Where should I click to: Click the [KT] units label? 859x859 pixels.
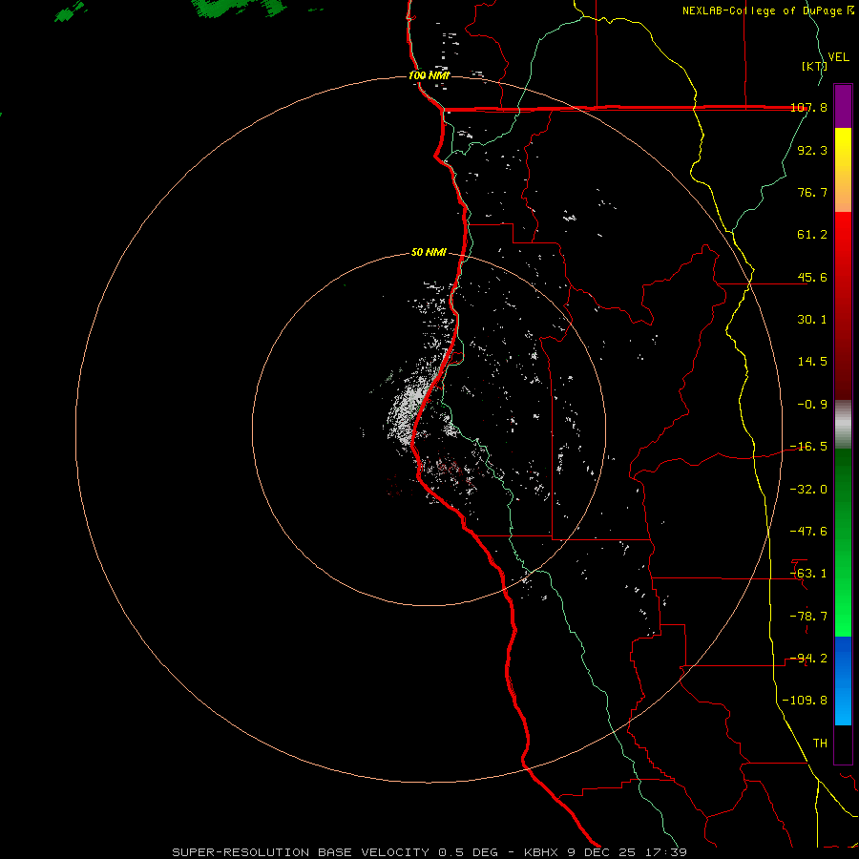[x=814, y=66]
